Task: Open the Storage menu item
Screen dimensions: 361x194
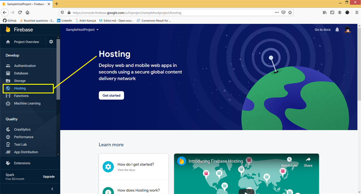Action: click(x=20, y=81)
